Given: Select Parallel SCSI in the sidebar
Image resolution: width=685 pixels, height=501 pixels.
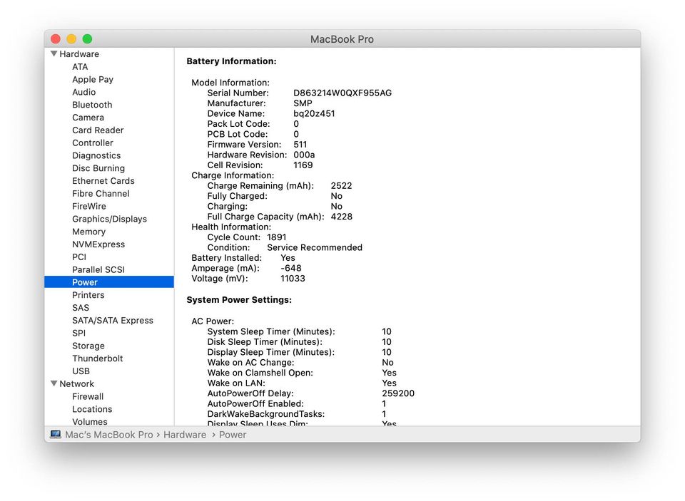Looking at the screenshot, I should pos(98,269).
